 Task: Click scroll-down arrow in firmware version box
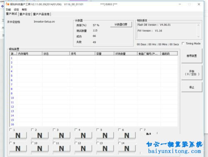pyautogui.click(x=198, y=36)
